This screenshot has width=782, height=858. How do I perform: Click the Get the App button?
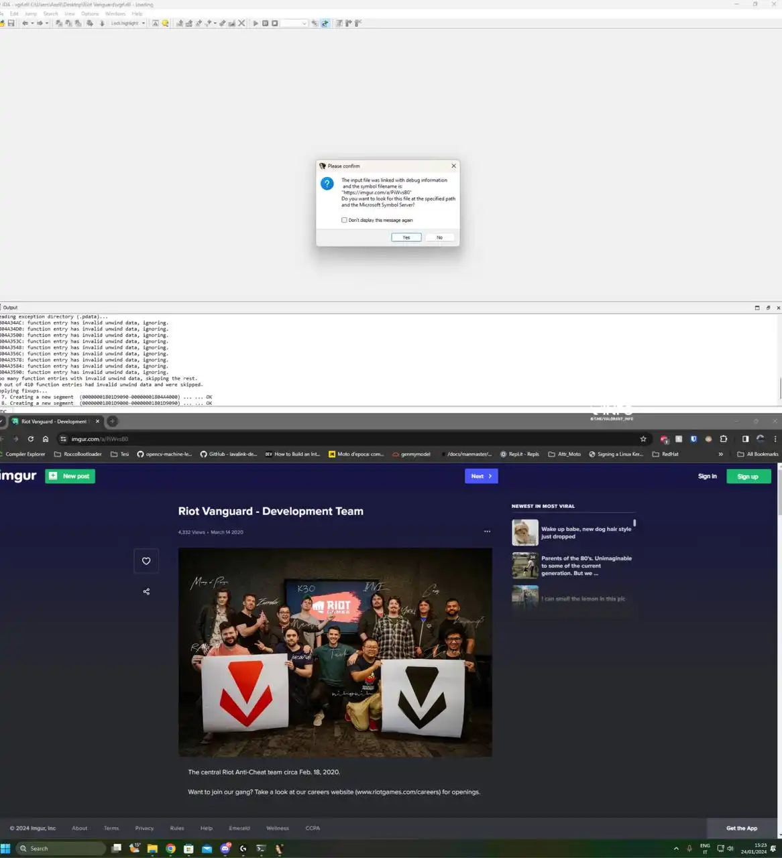742,828
